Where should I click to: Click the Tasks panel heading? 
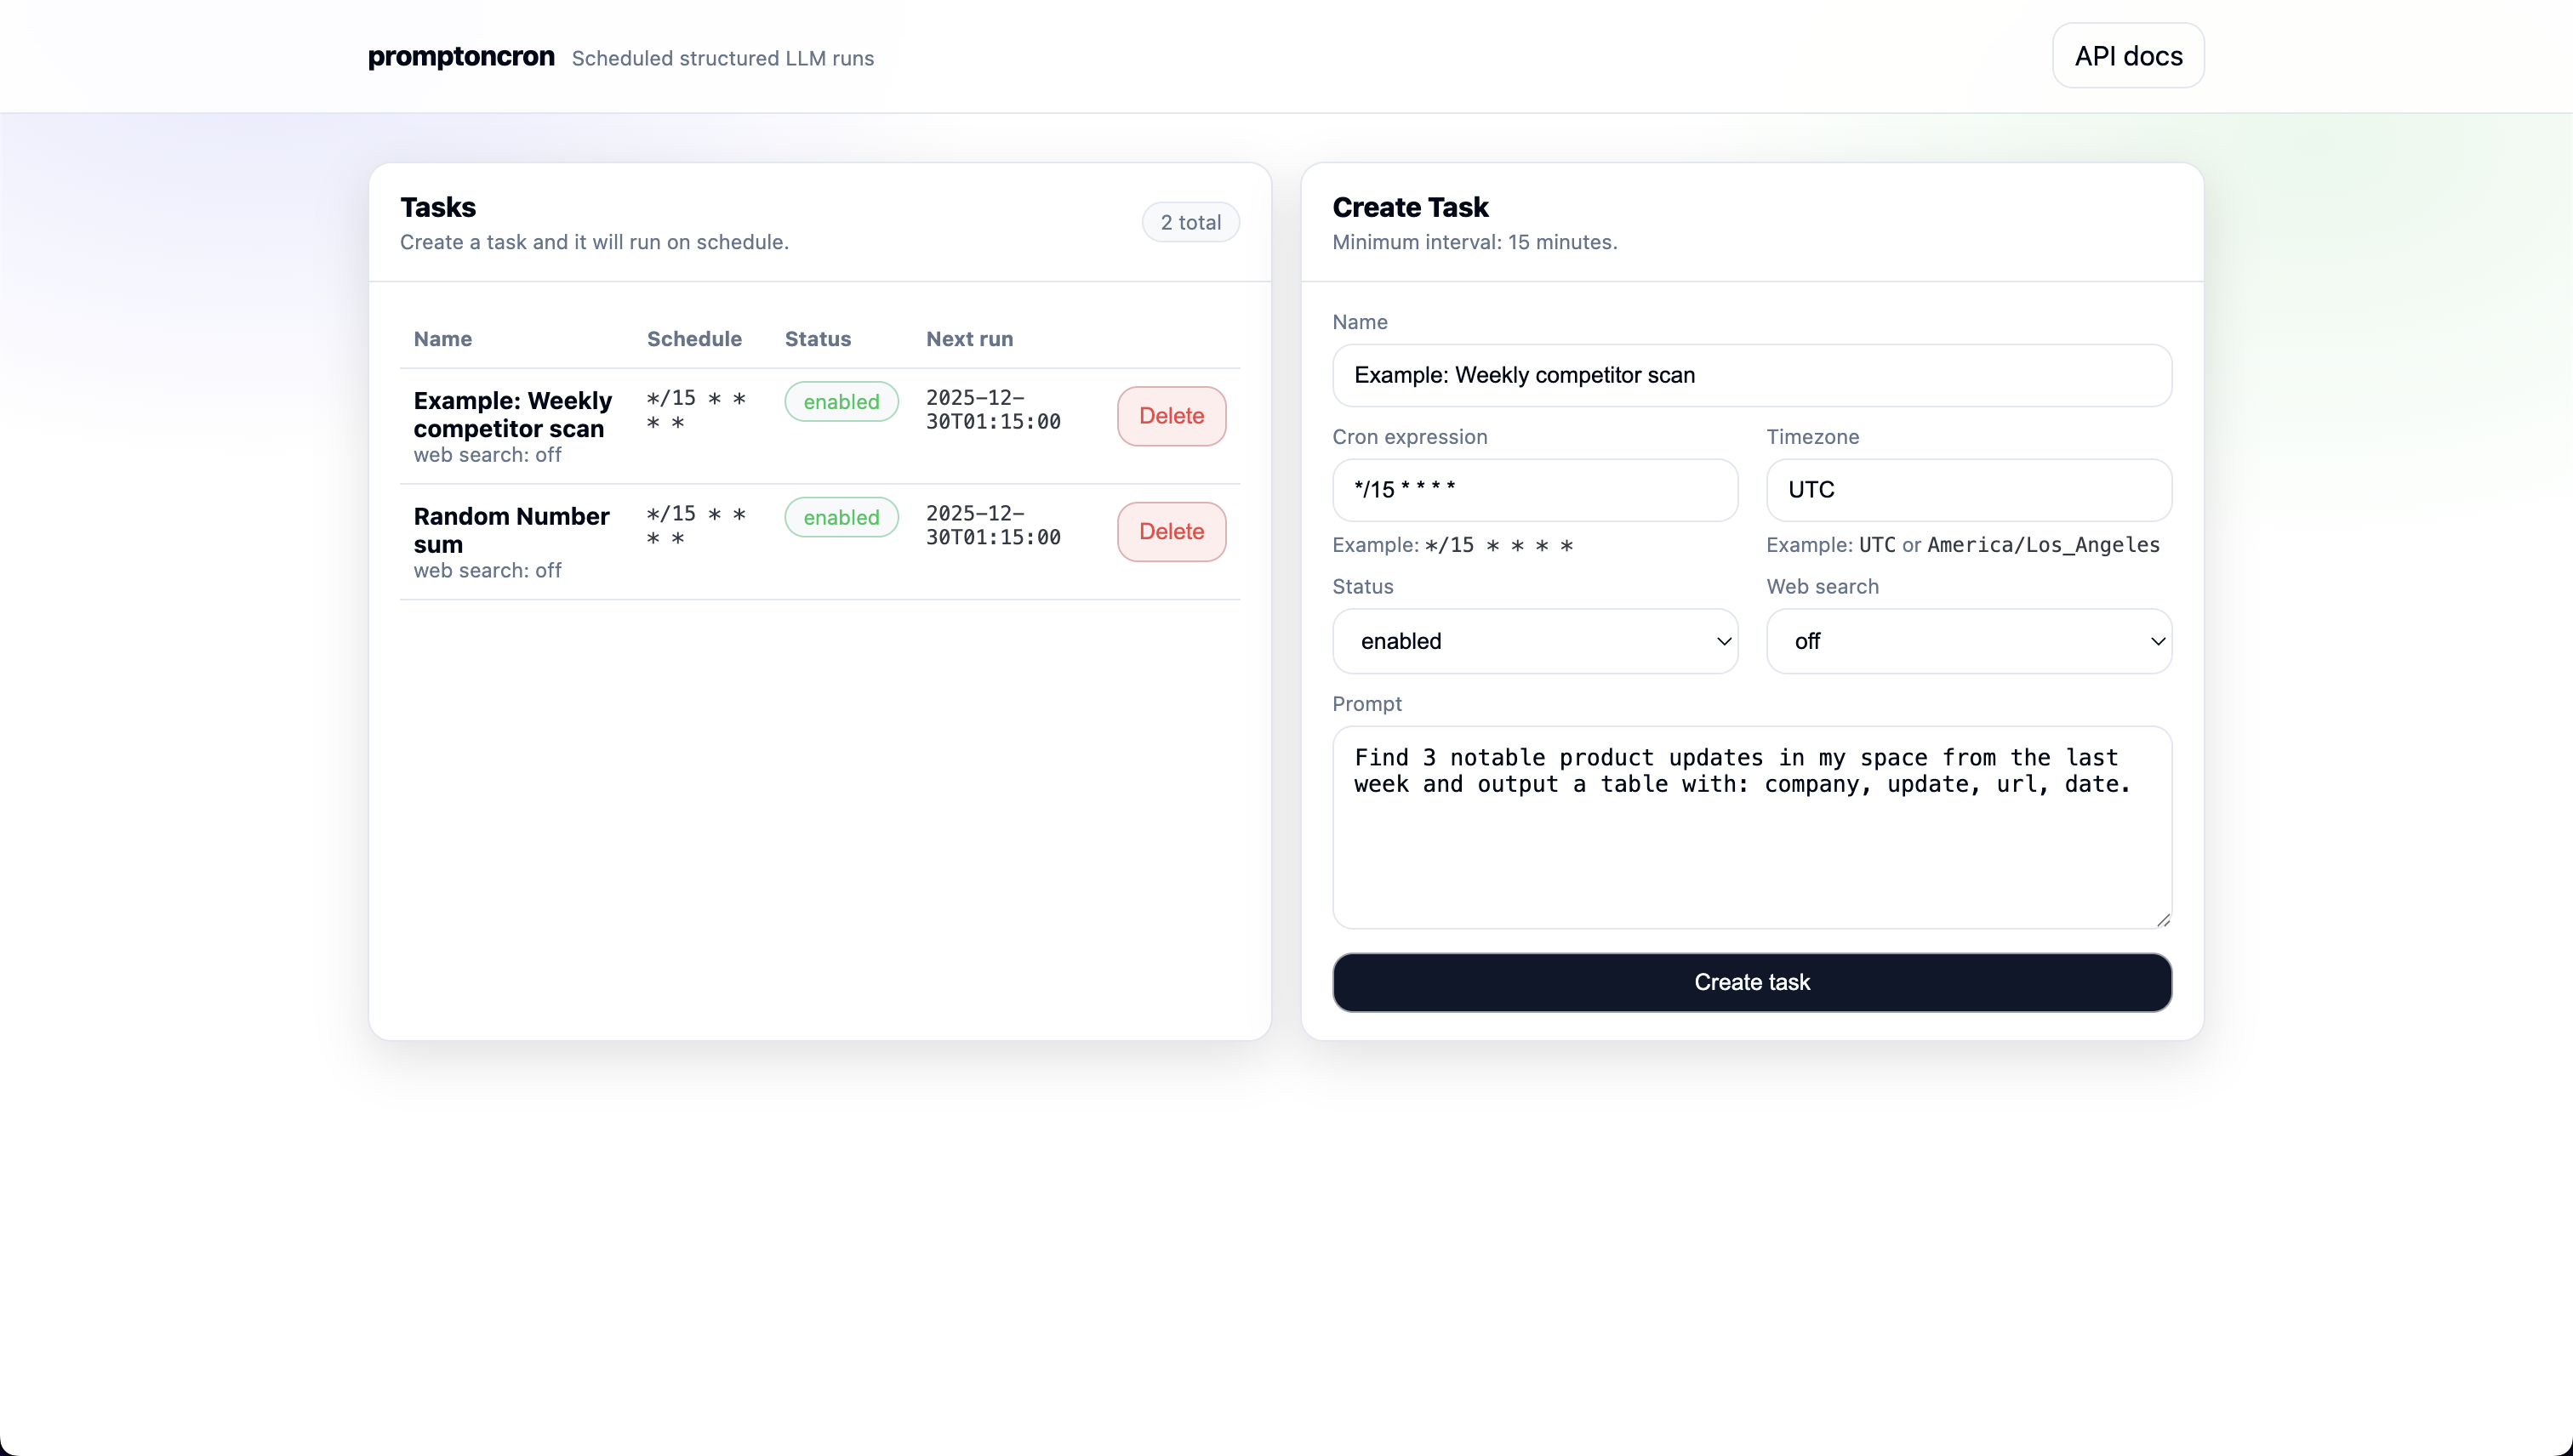(x=437, y=206)
